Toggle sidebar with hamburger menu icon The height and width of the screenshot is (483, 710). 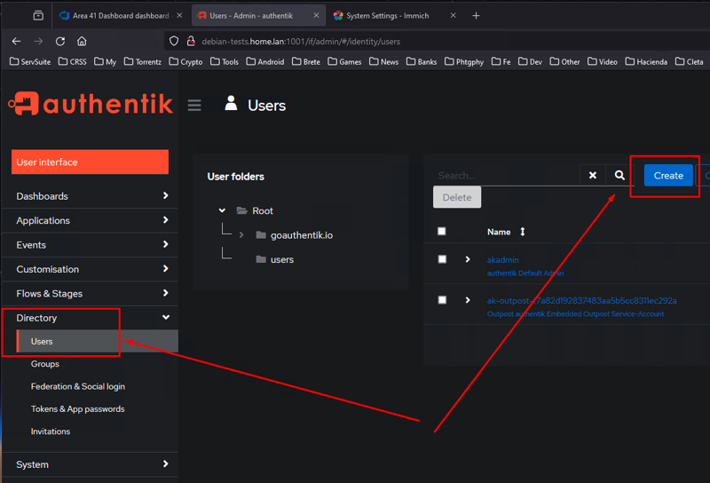tap(194, 105)
